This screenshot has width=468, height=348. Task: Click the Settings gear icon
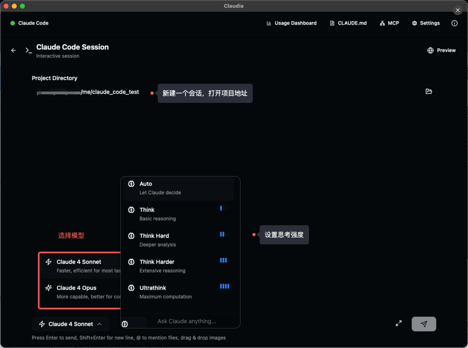414,23
